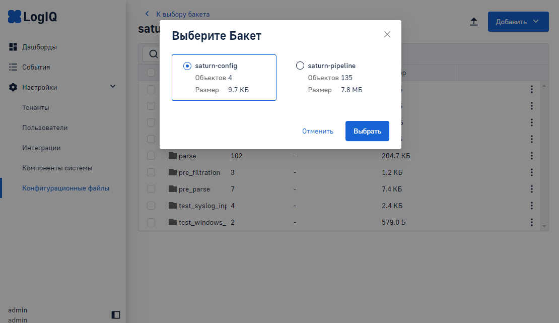Viewport: 559px width, 323px height.
Task: Click the Отменить cancel link
Action: [318, 131]
